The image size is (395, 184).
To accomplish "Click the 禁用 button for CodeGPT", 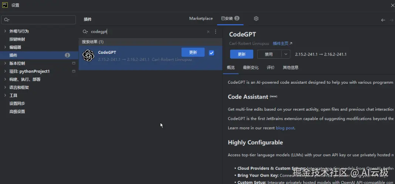I will [269, 54].
